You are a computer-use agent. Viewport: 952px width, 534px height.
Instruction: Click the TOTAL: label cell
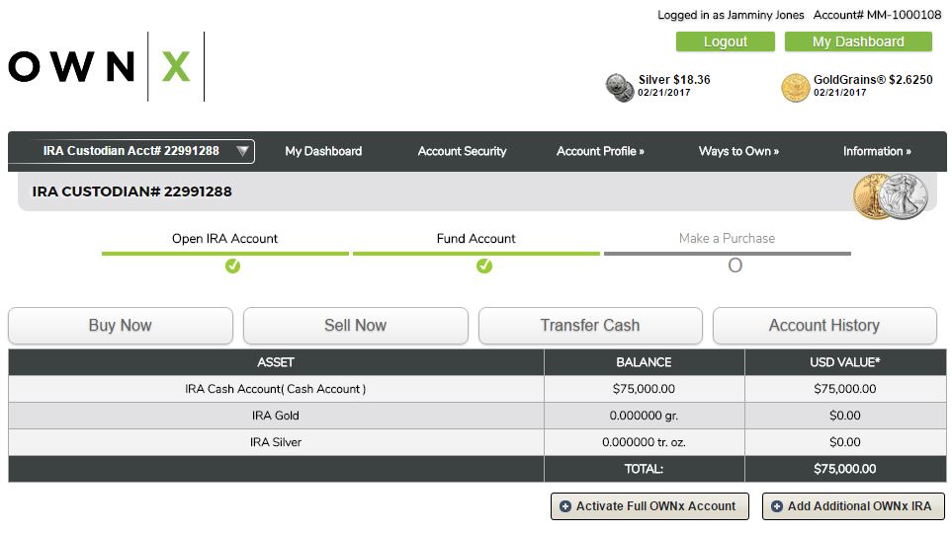pos(645,469)
